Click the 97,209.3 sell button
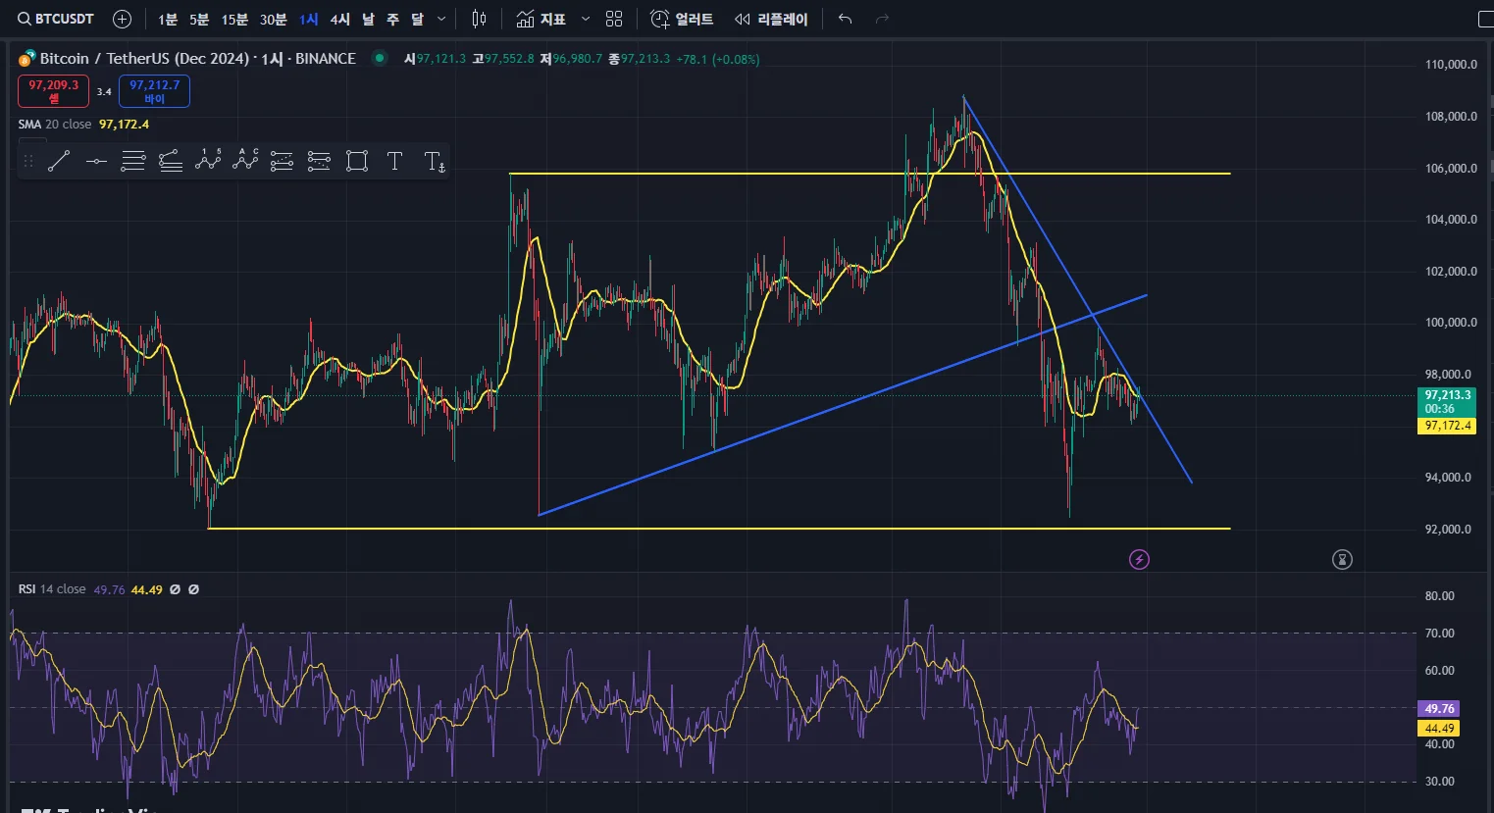The image size is (1494, 813). 54,91
